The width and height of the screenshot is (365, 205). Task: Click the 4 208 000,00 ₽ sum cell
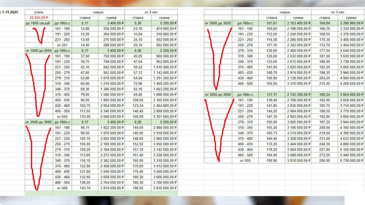pos(351,84)
